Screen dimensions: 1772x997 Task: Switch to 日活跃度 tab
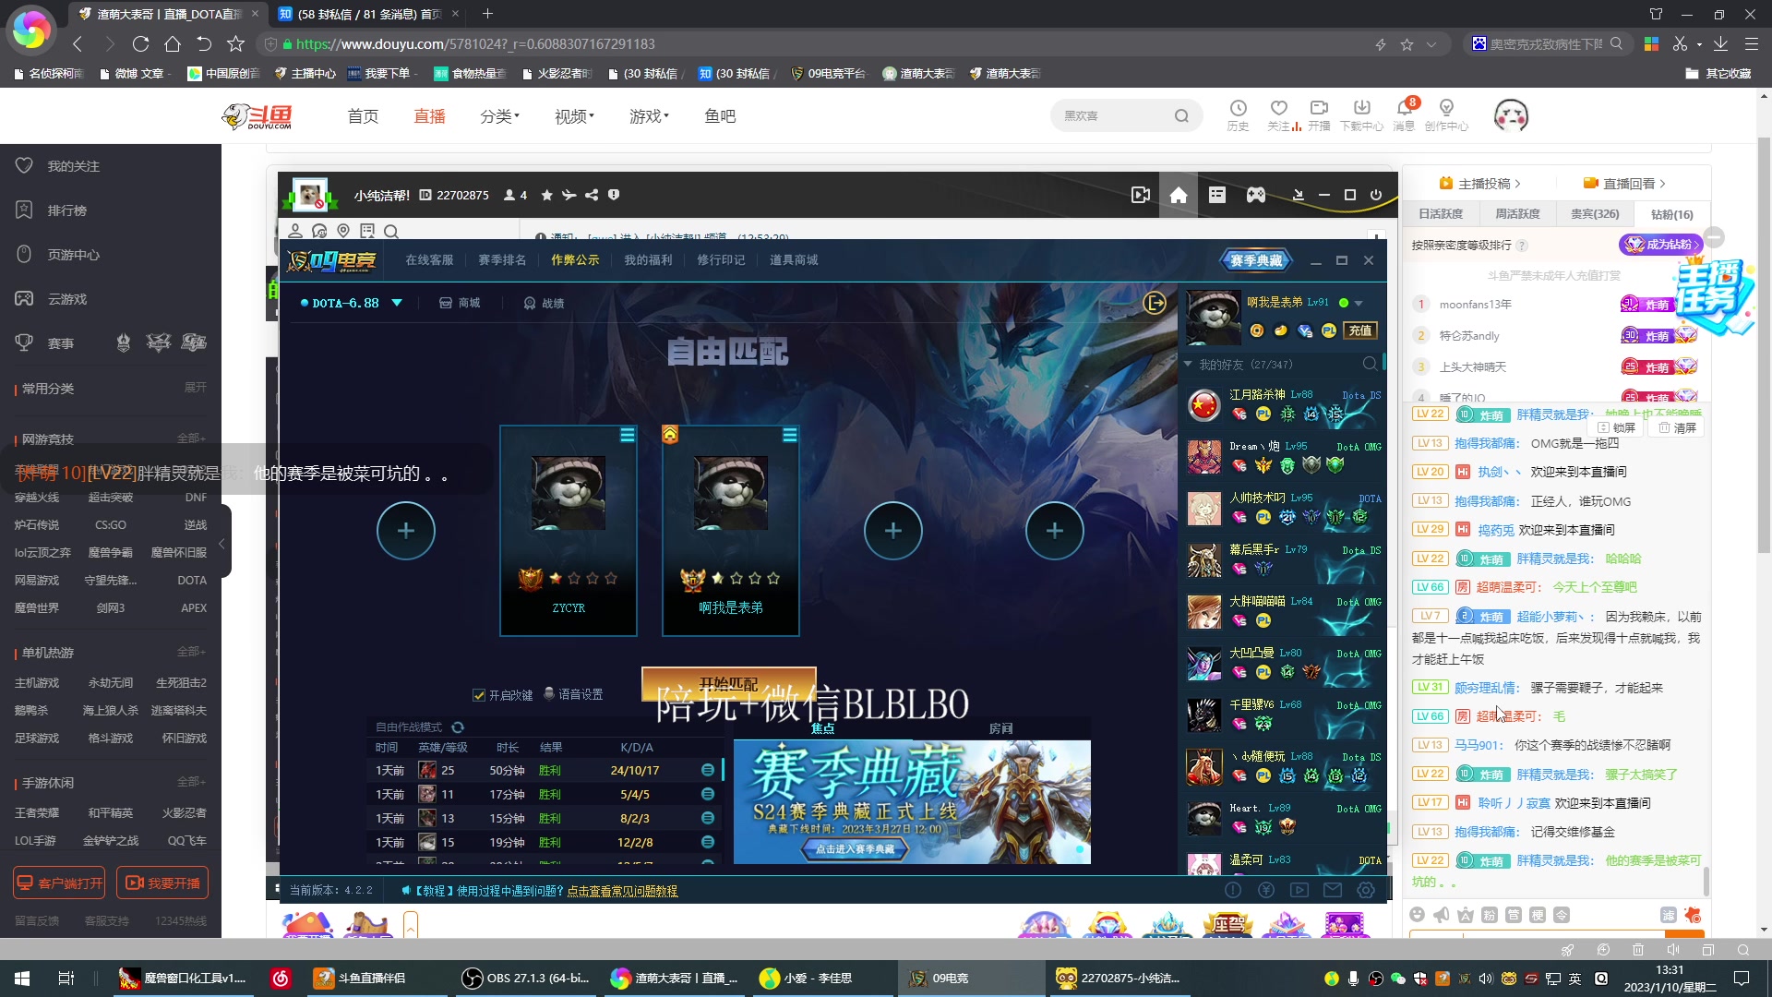pyautogui.click(x=1441, y=213)
